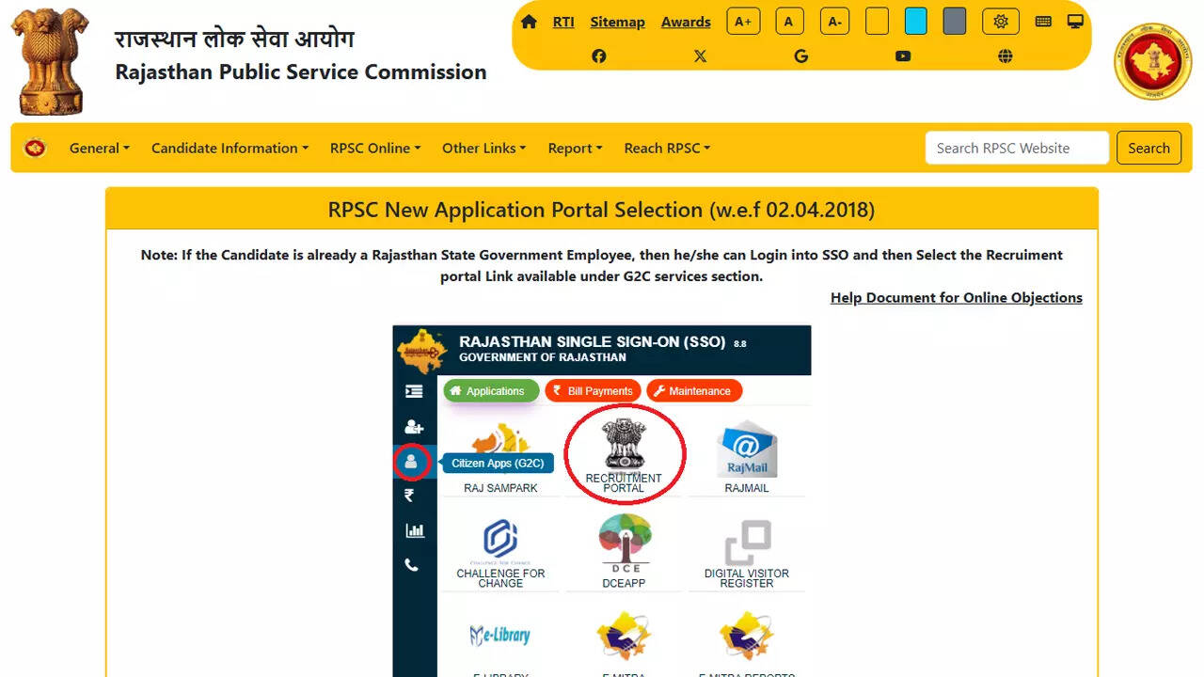
Task: Select the yellow color theme swatch
Action: (877, 22)
